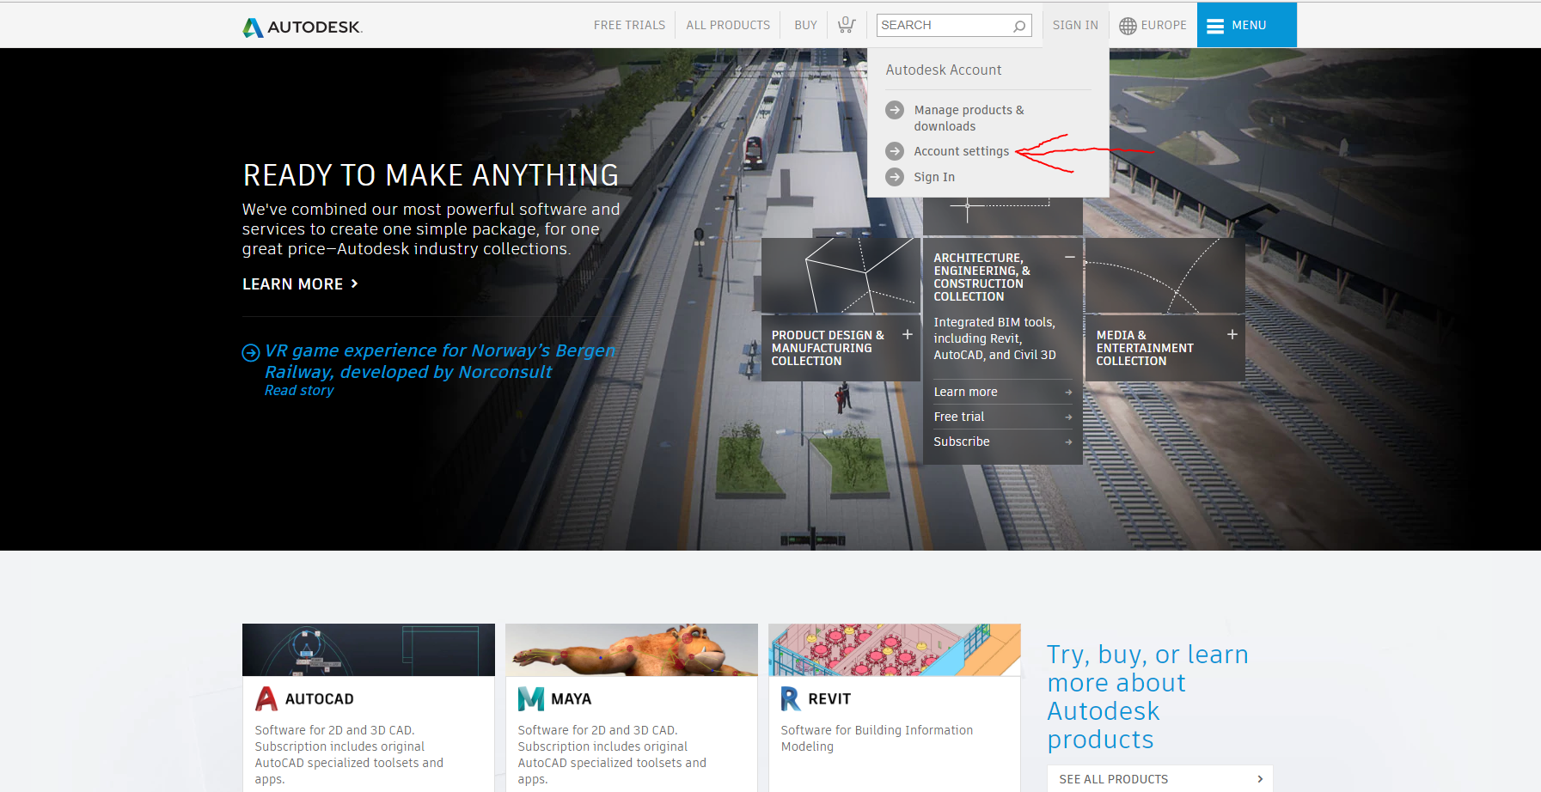The height and width of the screenshot is (792, 1541).
Task: Click the Media & Entertainment Collection title
Action: [x=1145, y=348]
